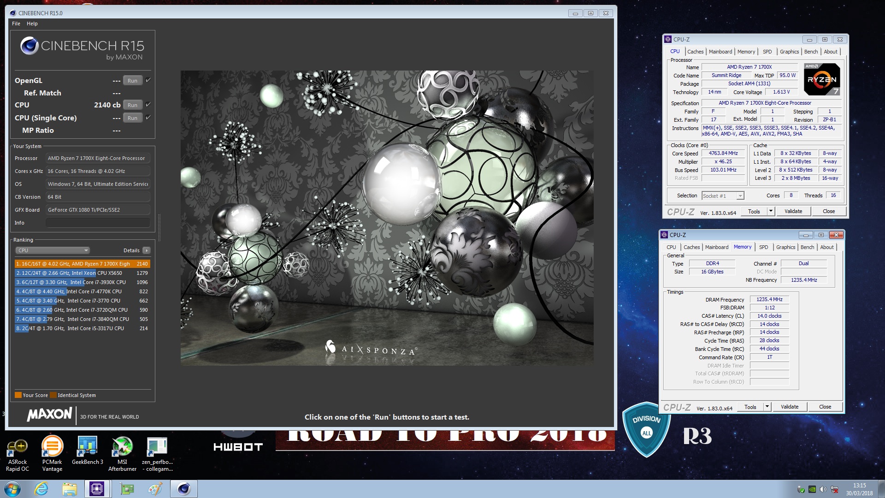885x498 pixels.
Task: Run the OpenGL benchmark
Action: click(132, 80)
